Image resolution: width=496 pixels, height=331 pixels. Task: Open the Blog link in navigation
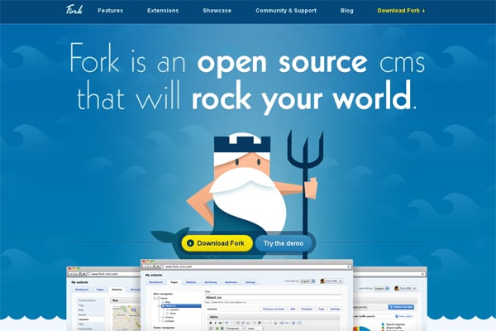click(346, 11)
